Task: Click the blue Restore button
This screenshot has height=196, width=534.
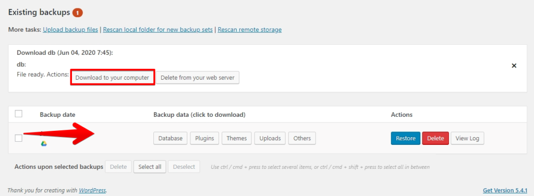Action: 406,139
